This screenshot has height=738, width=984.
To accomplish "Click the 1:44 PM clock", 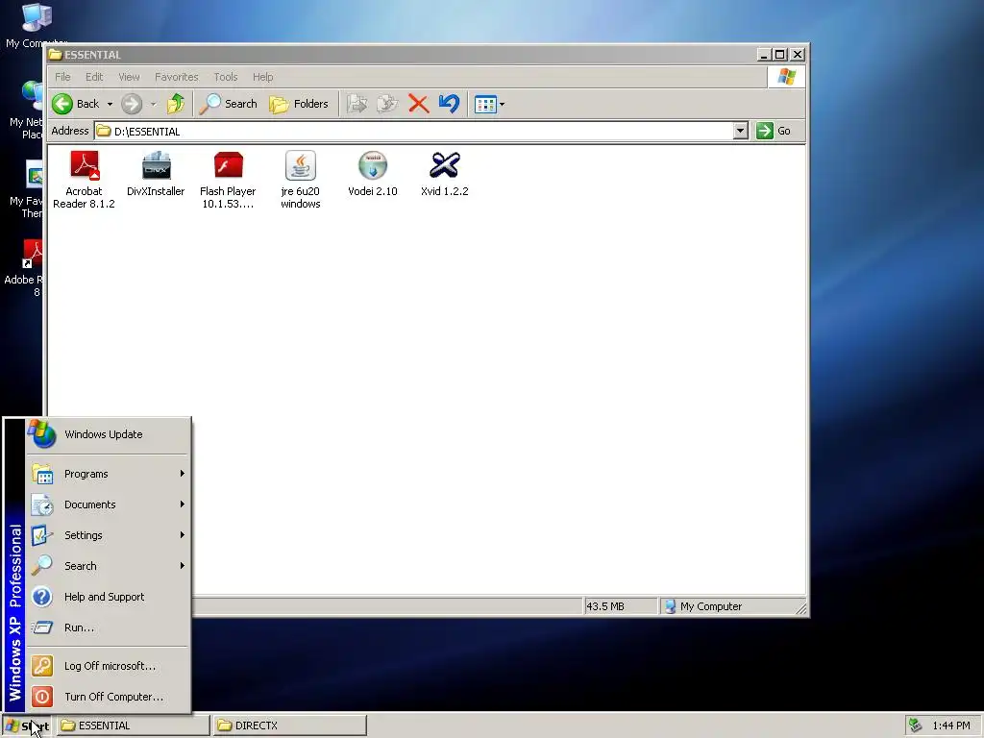I will pos(950,726).
